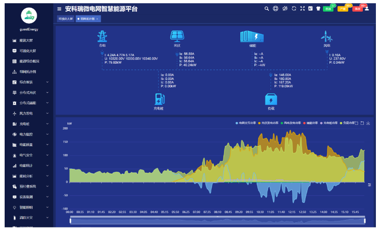The height and width of the screenshot is (233, 381).
Task: Click the 负载 load icon
Action: pyautogui.click(x=271, y=99)
